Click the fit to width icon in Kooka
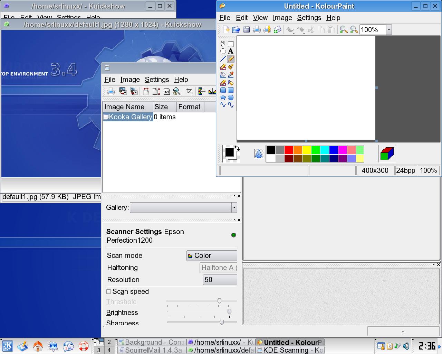Screen dimensions: 442x354 (146, 91)
